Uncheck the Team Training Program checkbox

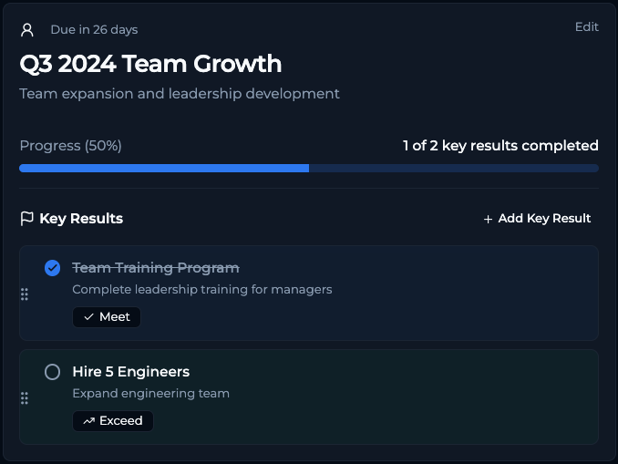click(52, 268)
